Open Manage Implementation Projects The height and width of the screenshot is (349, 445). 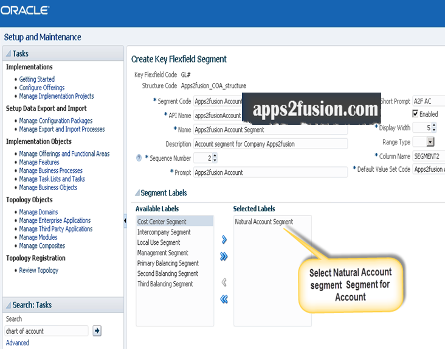(57, 96)
